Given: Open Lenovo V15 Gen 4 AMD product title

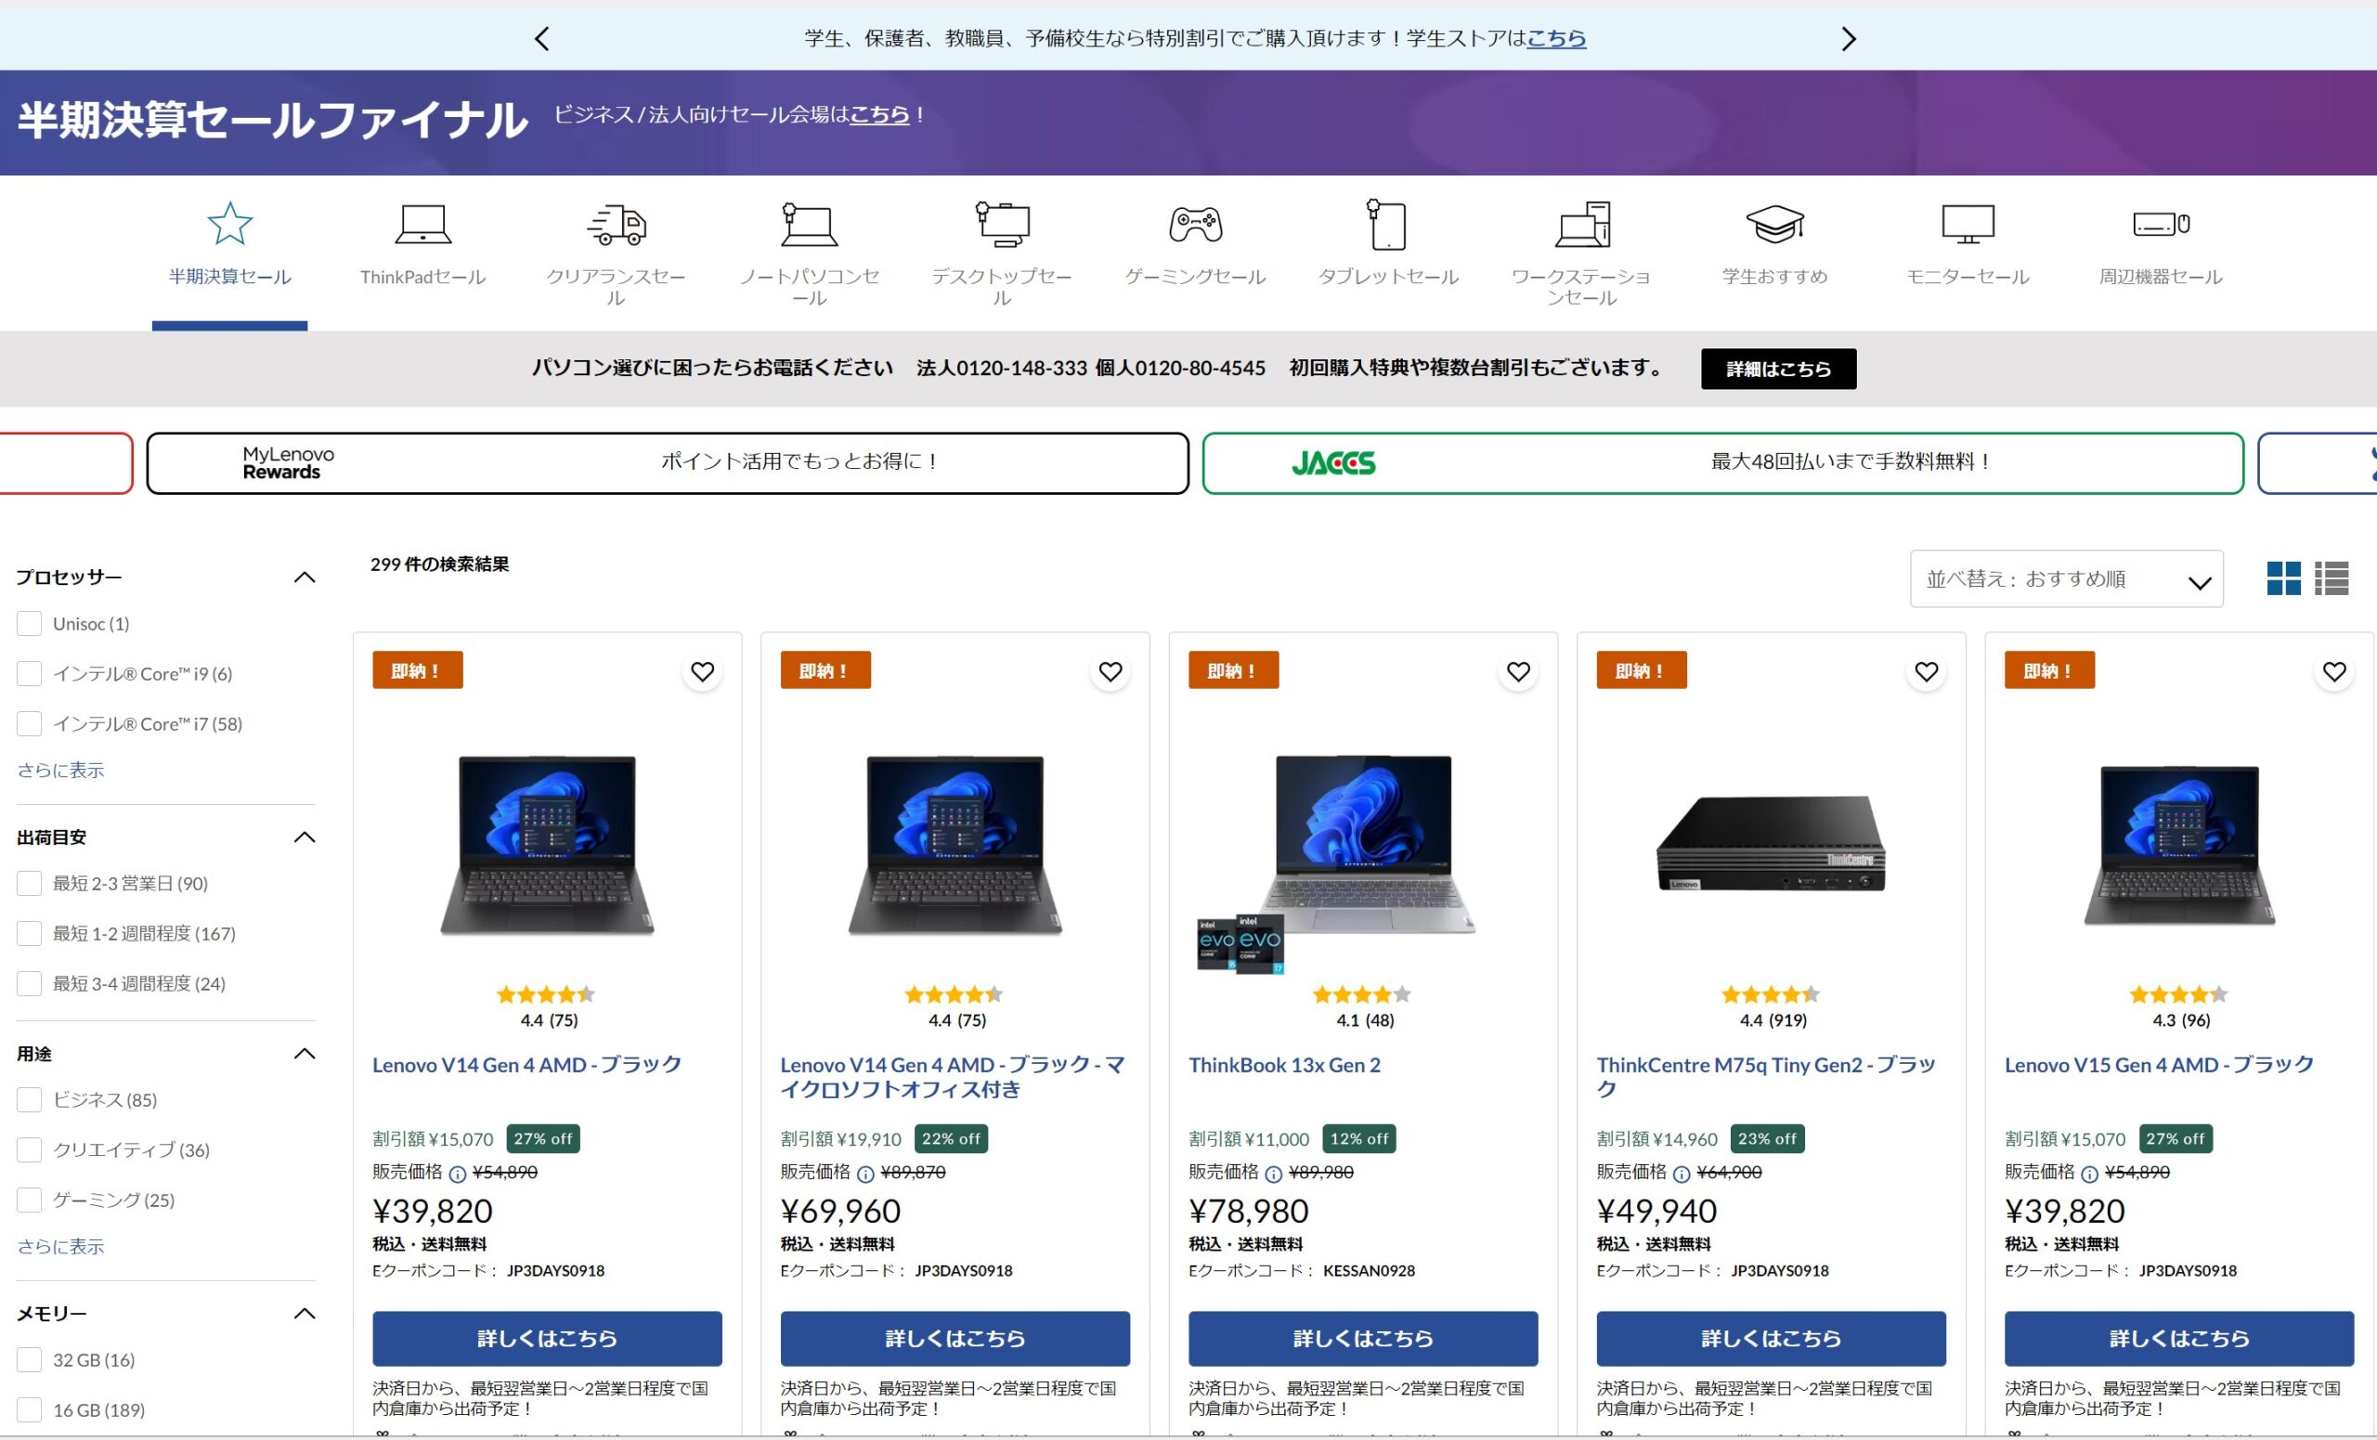Looking at the screenshot, I should coord(2159,1065).
